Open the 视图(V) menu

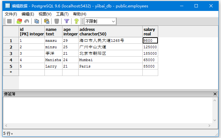tap(45, 14)
